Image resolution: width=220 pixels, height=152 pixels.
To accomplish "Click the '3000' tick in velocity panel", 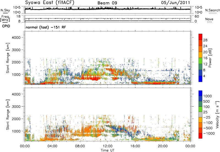I will 16,106.
